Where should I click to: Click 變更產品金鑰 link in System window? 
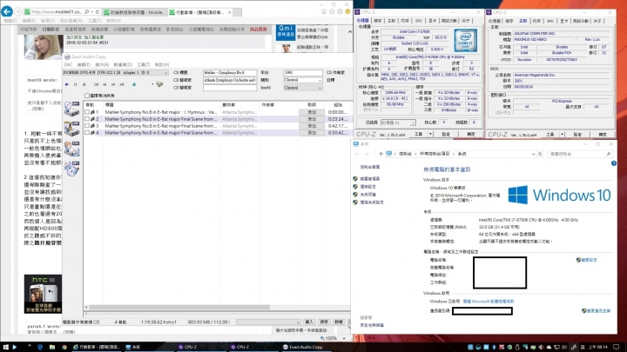(x=598, y=310)
